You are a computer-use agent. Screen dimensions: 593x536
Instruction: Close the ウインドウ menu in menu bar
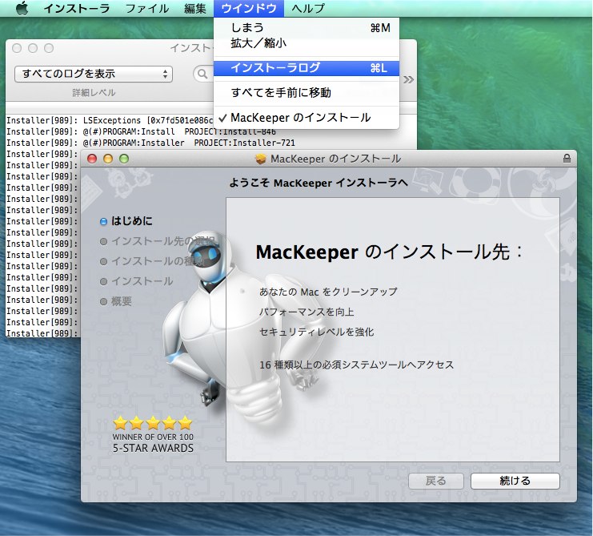tap(248, 8)
